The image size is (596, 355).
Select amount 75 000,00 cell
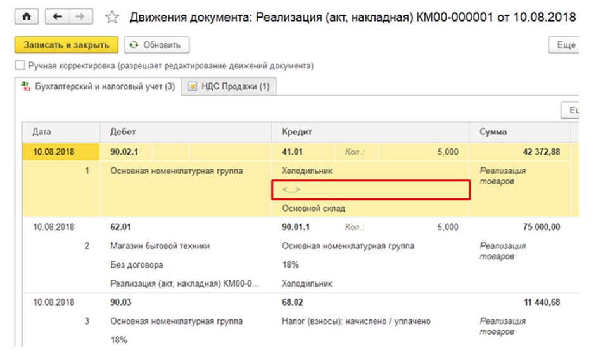(x=542, y=227)
